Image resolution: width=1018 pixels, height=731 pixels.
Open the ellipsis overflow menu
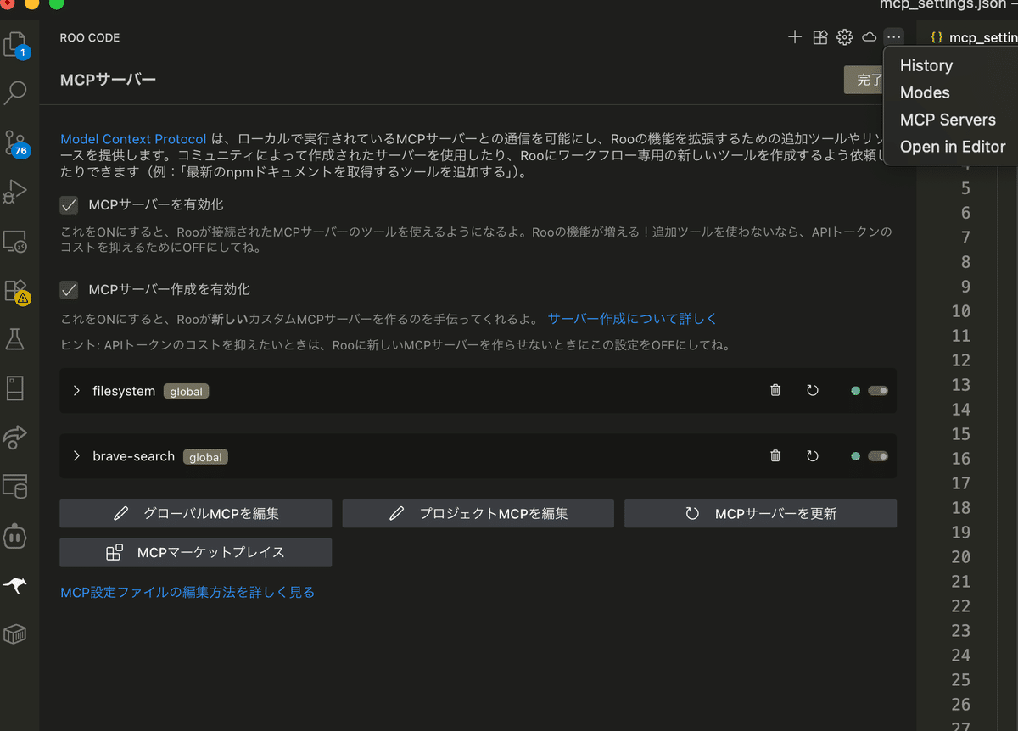pos(893,37)
